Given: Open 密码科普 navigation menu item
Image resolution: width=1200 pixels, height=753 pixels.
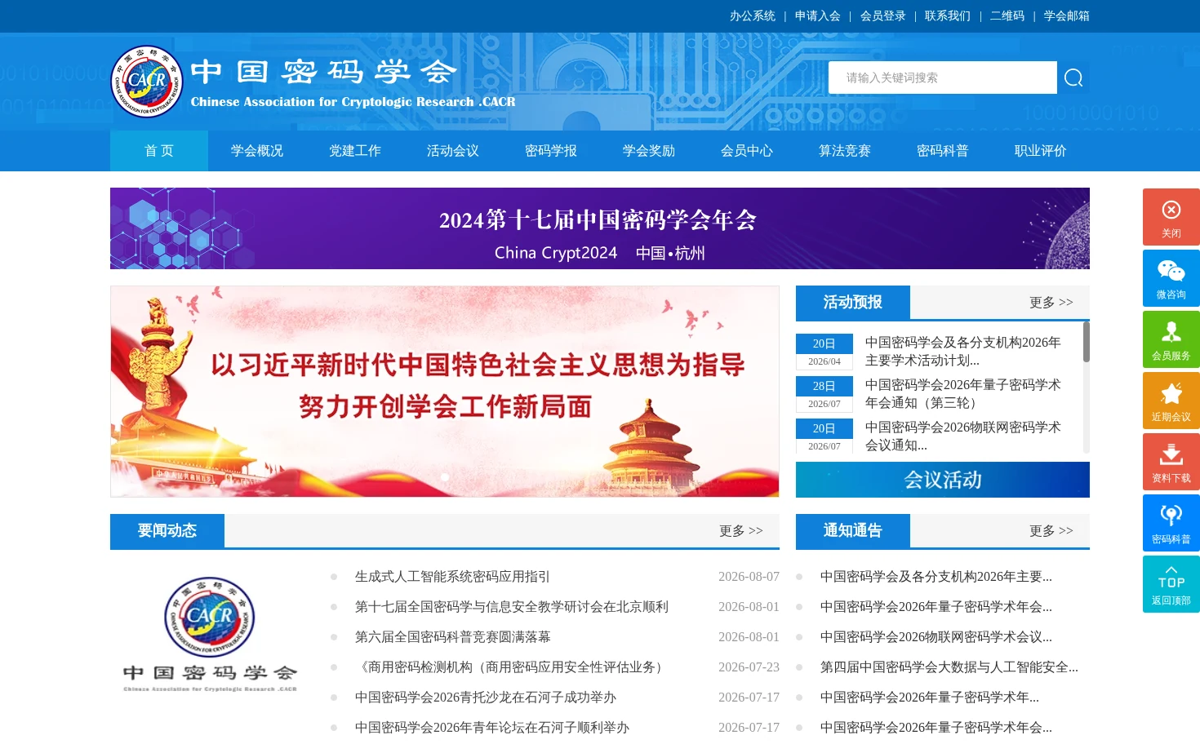Looking at the screenshot, I should [943, 151].
